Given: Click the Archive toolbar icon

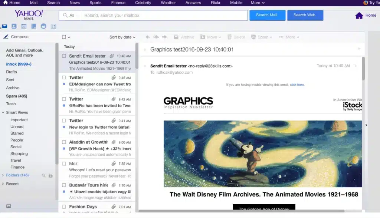Looking at the screenshot, I should pyautogui.click(x=176, y=37).
